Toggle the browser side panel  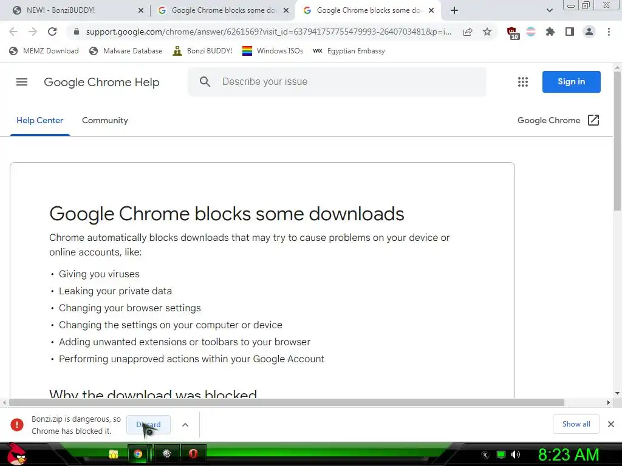570,32
